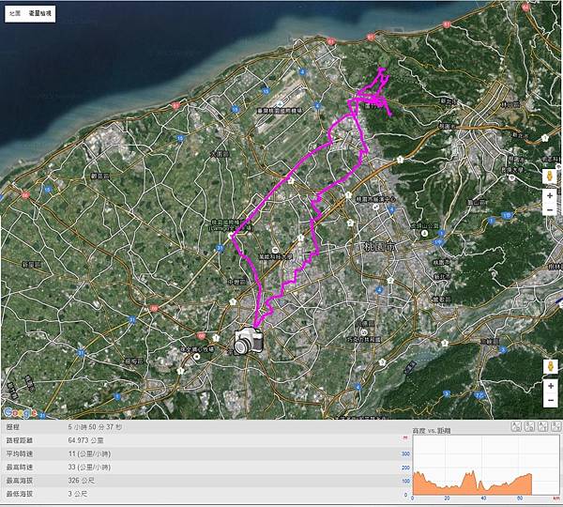
Task: Zoom in using the upper plus button
Action: [x=549, y=196]
